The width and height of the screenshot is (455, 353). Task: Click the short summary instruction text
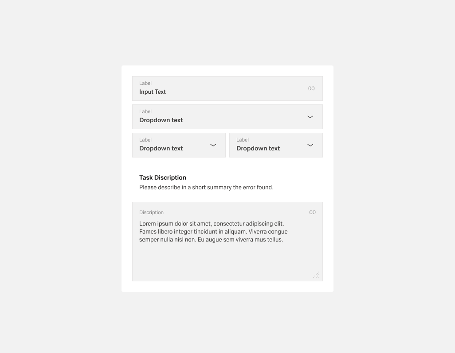(x=206, y=187)
